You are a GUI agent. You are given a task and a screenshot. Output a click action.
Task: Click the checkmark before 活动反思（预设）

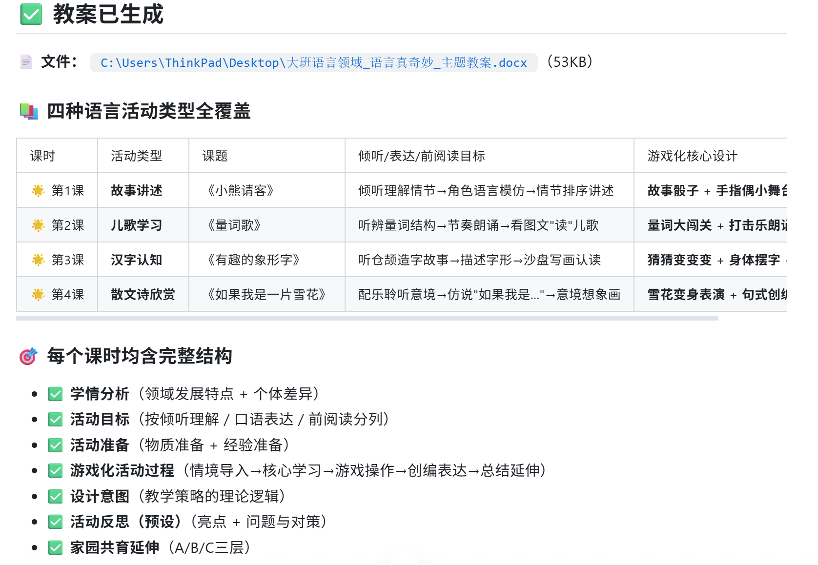click(x=56, y=522)
